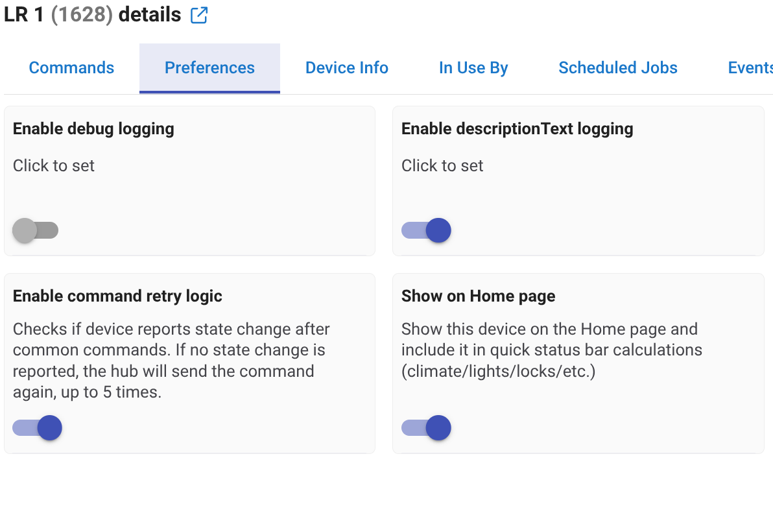773x526 pixels.
Task: Enable the debug logging switch
Action: pyautogui.click(x=36, y=230)
